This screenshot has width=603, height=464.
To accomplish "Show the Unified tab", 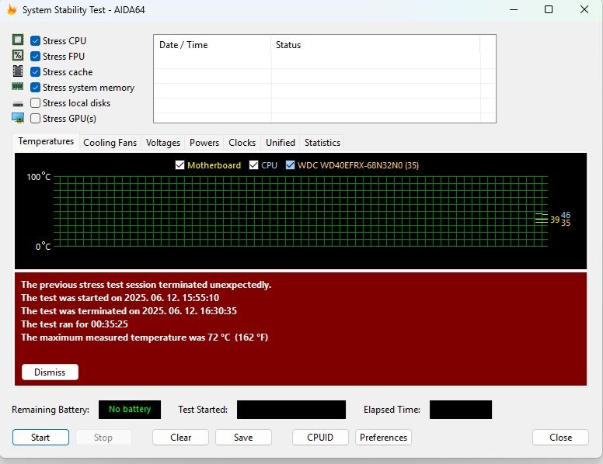I will click(281, 143).
